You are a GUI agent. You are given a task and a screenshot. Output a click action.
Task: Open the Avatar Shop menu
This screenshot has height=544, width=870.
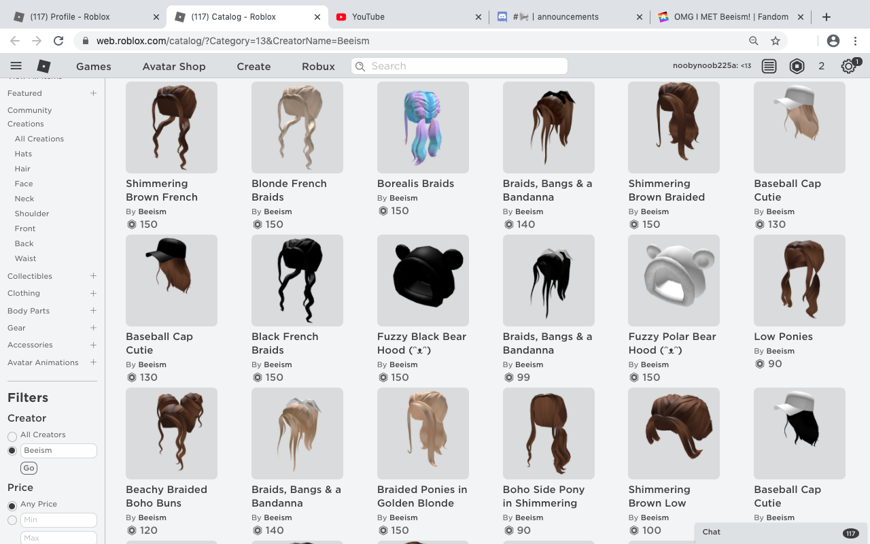[174, 67]
